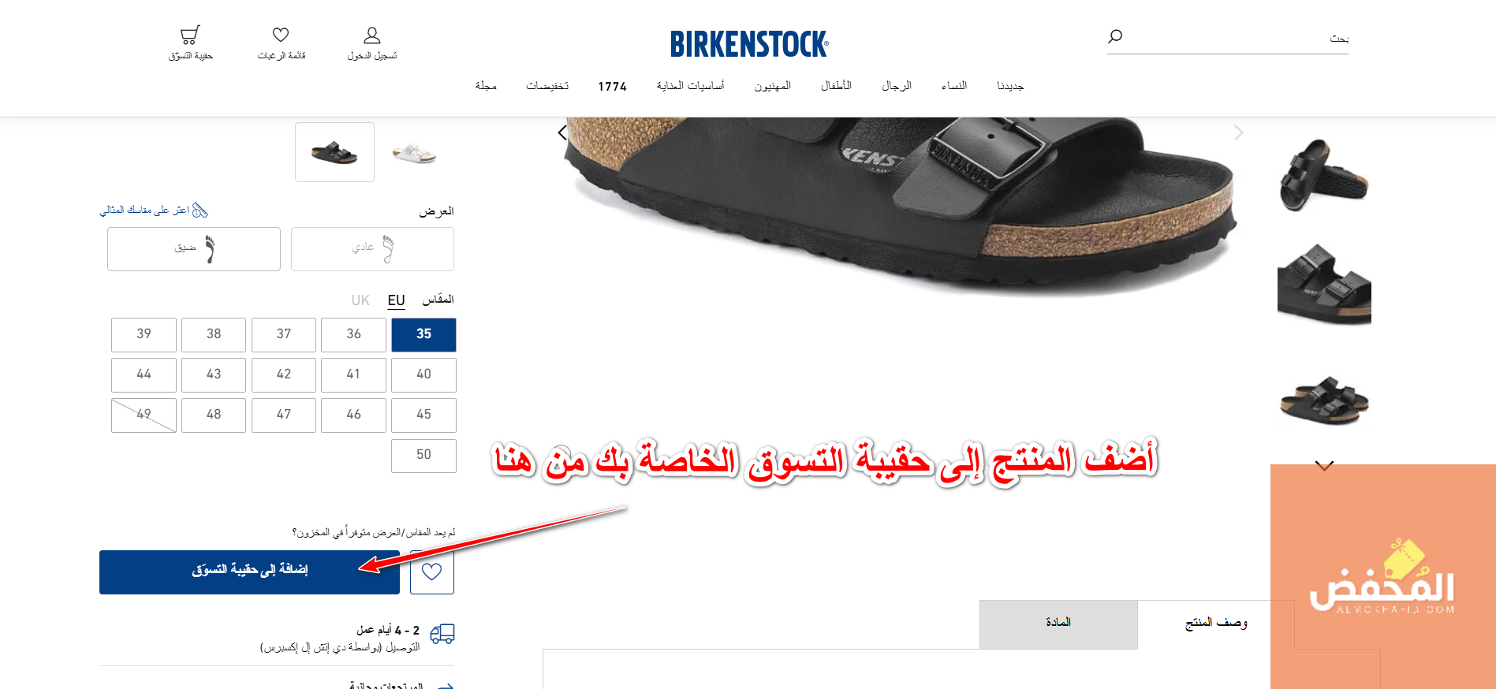Image resolution: width=1496 pixels, height=689 pixels.
Task: Switch size units to UK
Action: click(360, 300)
